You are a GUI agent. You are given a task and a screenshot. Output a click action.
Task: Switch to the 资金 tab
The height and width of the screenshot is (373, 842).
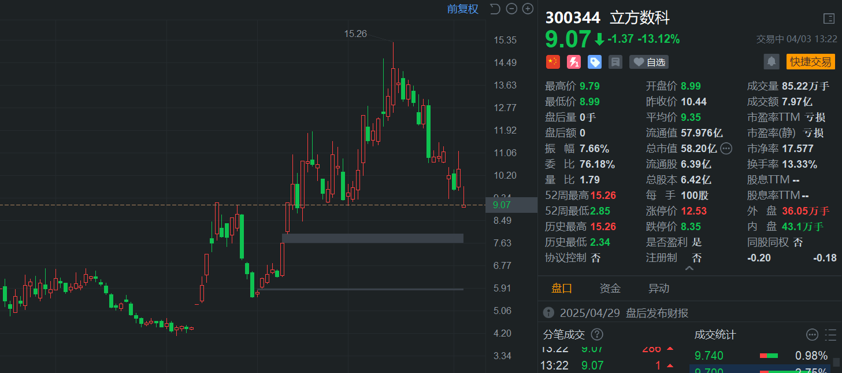(610, 288)
